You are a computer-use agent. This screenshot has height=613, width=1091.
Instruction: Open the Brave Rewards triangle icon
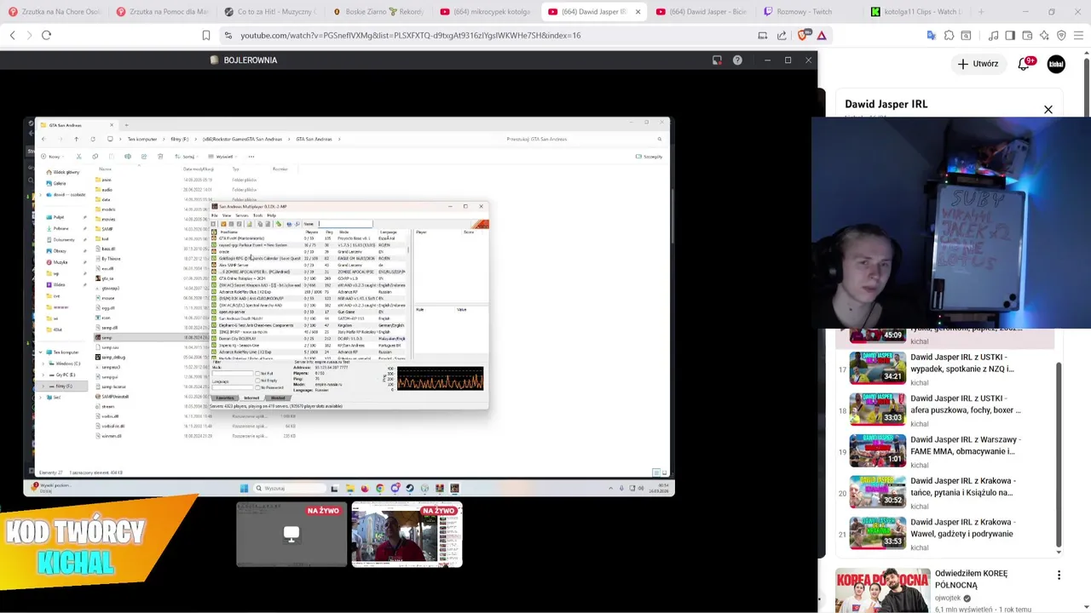(x=822, y=35)
